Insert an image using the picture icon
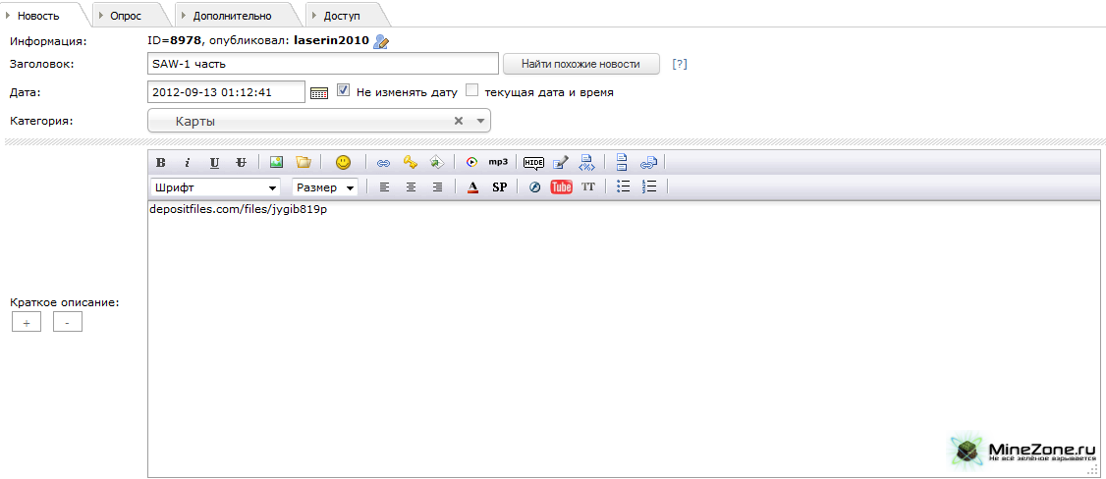Viewport: 1106px width, 479px height. (x=276, y=162)
